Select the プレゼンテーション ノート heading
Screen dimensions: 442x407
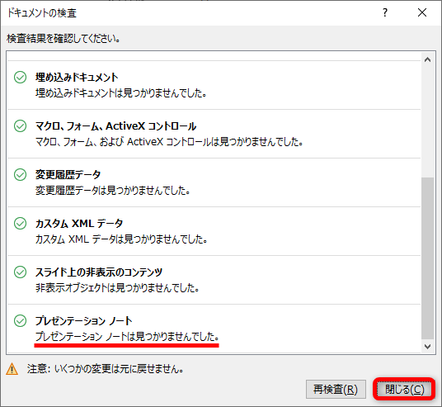(83, 321)
